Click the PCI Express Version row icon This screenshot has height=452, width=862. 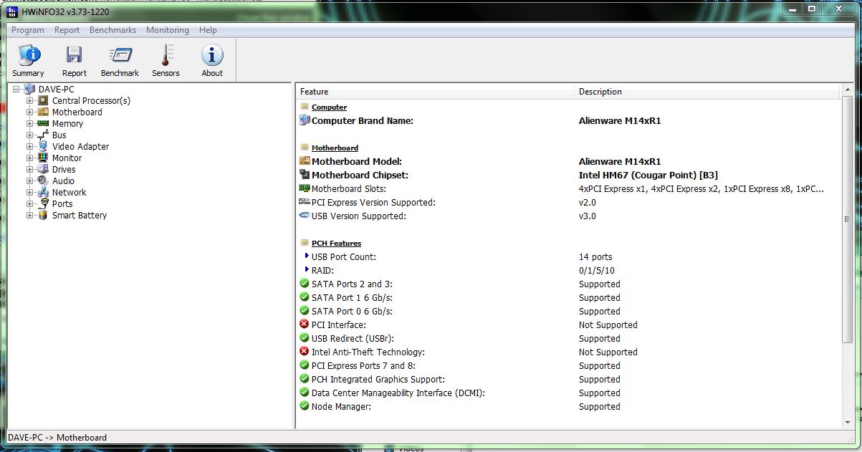coord(305,202)
